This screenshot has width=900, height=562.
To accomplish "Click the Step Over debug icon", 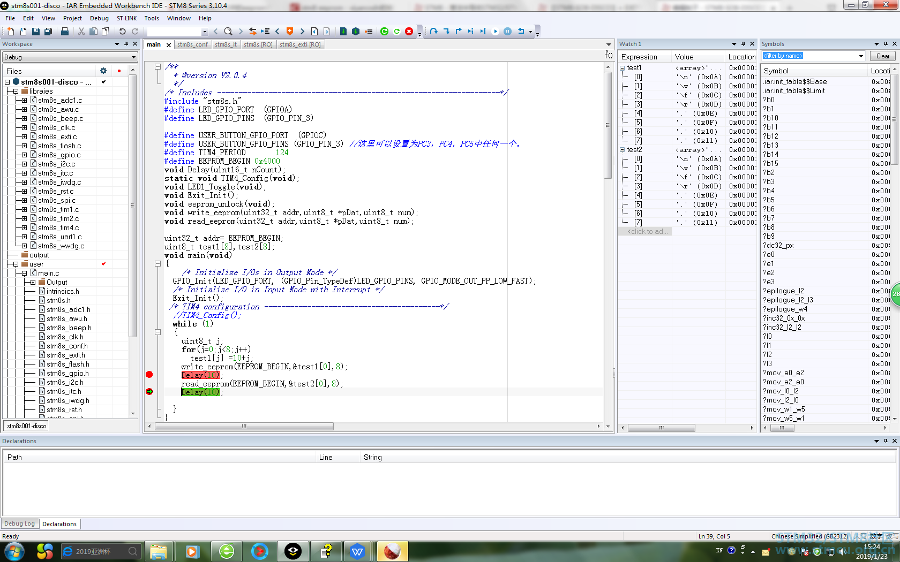I will click(433, 32).
